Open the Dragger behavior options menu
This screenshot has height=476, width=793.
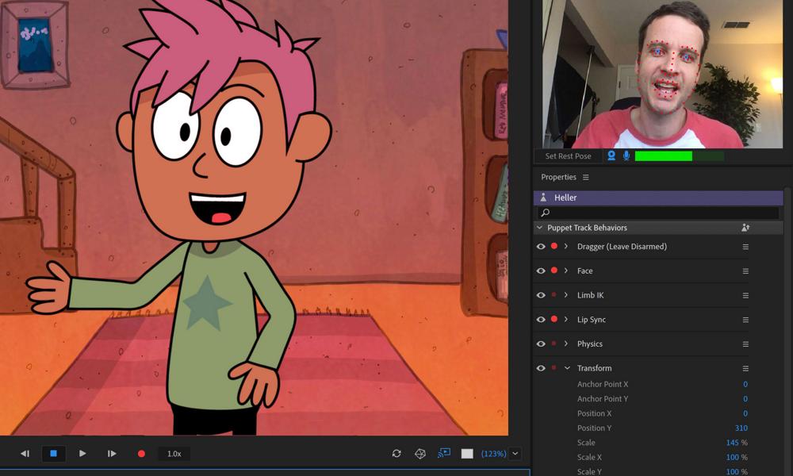pos(745,247)
